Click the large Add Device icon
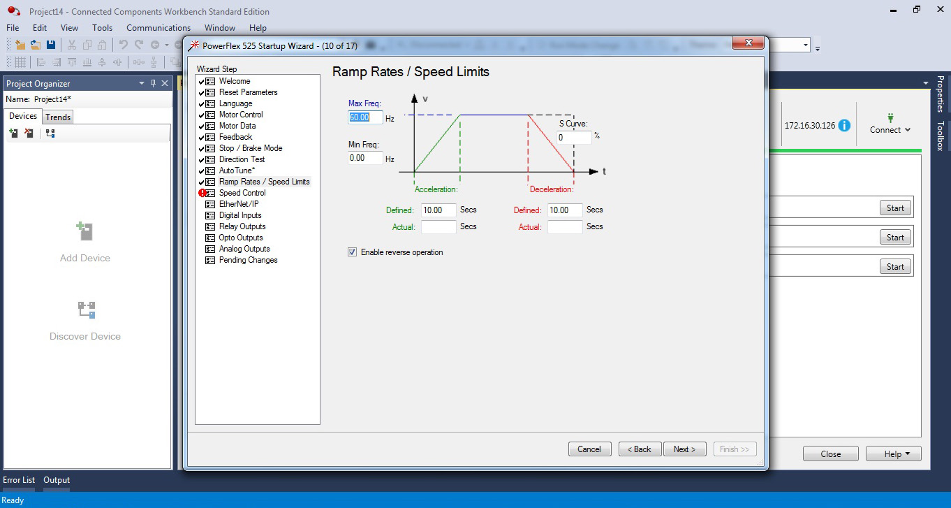The width and height of the screenshot is (951, 508). [x=85, y=231]
